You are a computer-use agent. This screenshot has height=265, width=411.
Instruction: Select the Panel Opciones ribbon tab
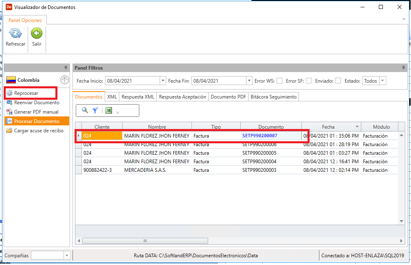[25, 20]
